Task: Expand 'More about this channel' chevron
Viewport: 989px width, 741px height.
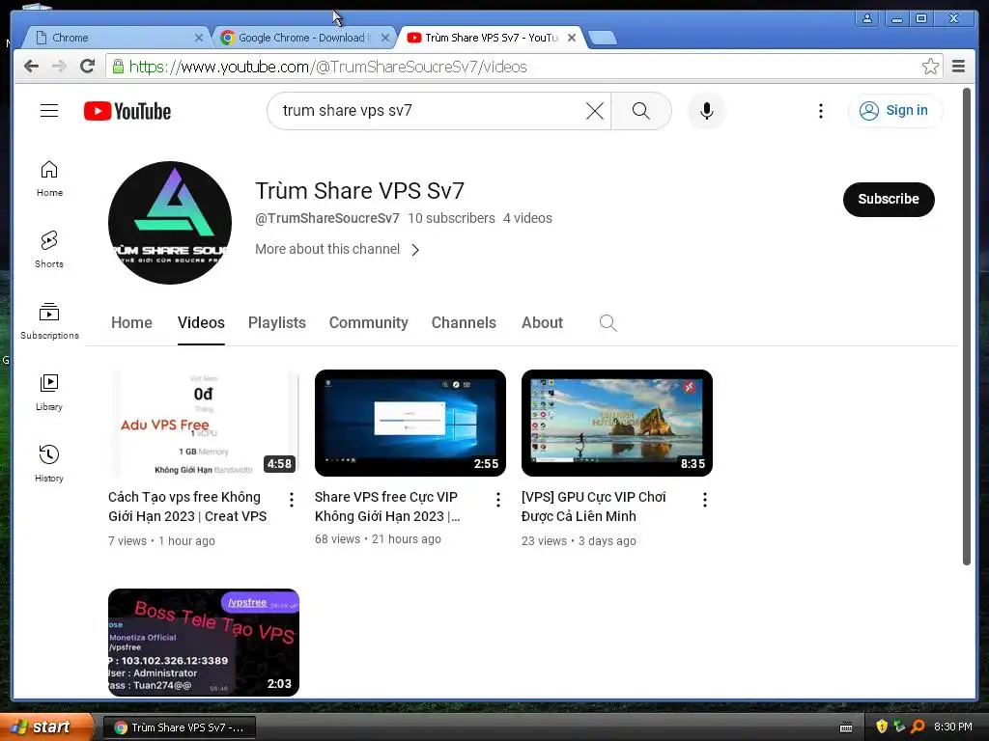Action: 415,250
